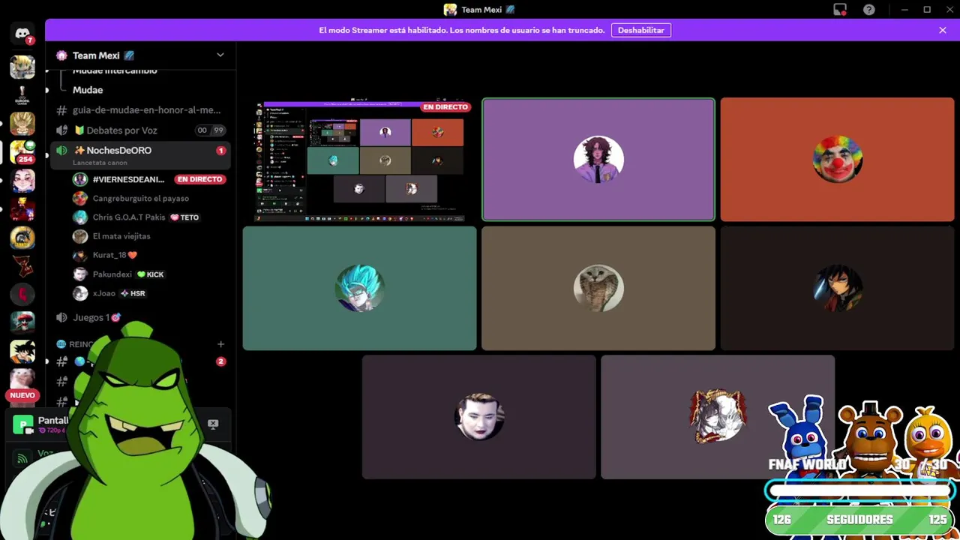The height and width of the screenshot is (540, 960).
Task: Select El mata viejitas voice user
Action: pos(121,236)
